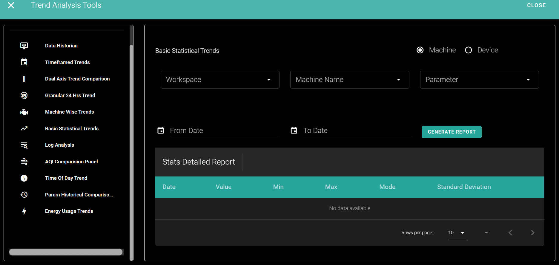
Task: Open Dual Axis Trend Comparison menu item
Action: (x=77, y=79)
